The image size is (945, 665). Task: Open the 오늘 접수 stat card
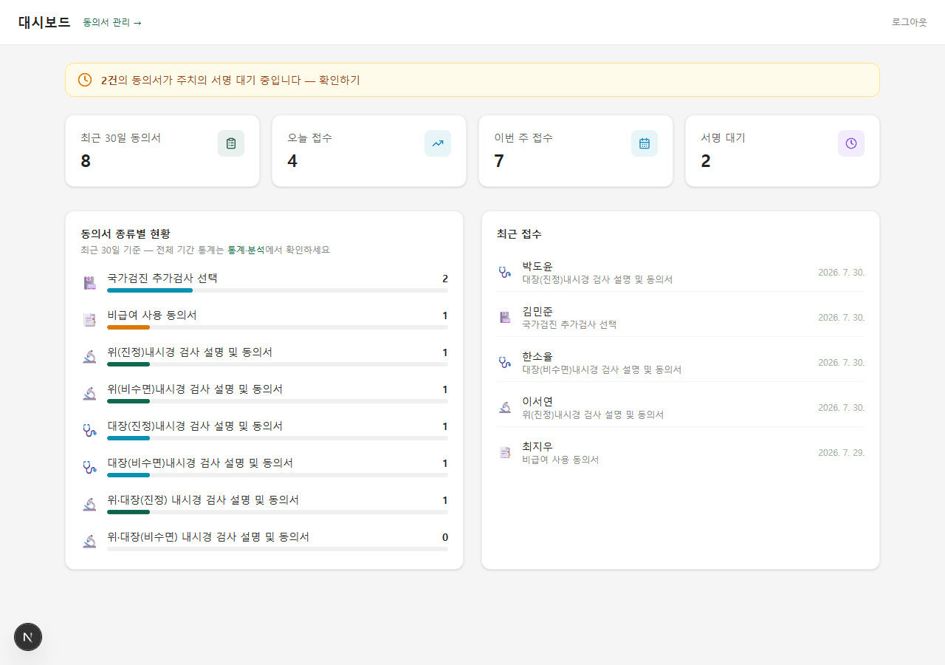369,151
